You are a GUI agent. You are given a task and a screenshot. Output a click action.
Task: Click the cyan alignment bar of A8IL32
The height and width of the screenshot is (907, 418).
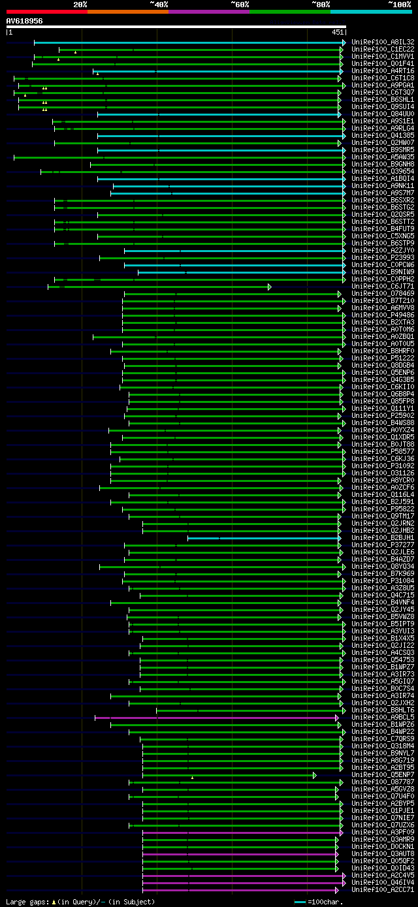tap(189, 42)
